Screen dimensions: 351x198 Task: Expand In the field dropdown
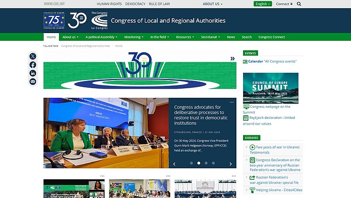pyautogui.click(x=159, y=37)
